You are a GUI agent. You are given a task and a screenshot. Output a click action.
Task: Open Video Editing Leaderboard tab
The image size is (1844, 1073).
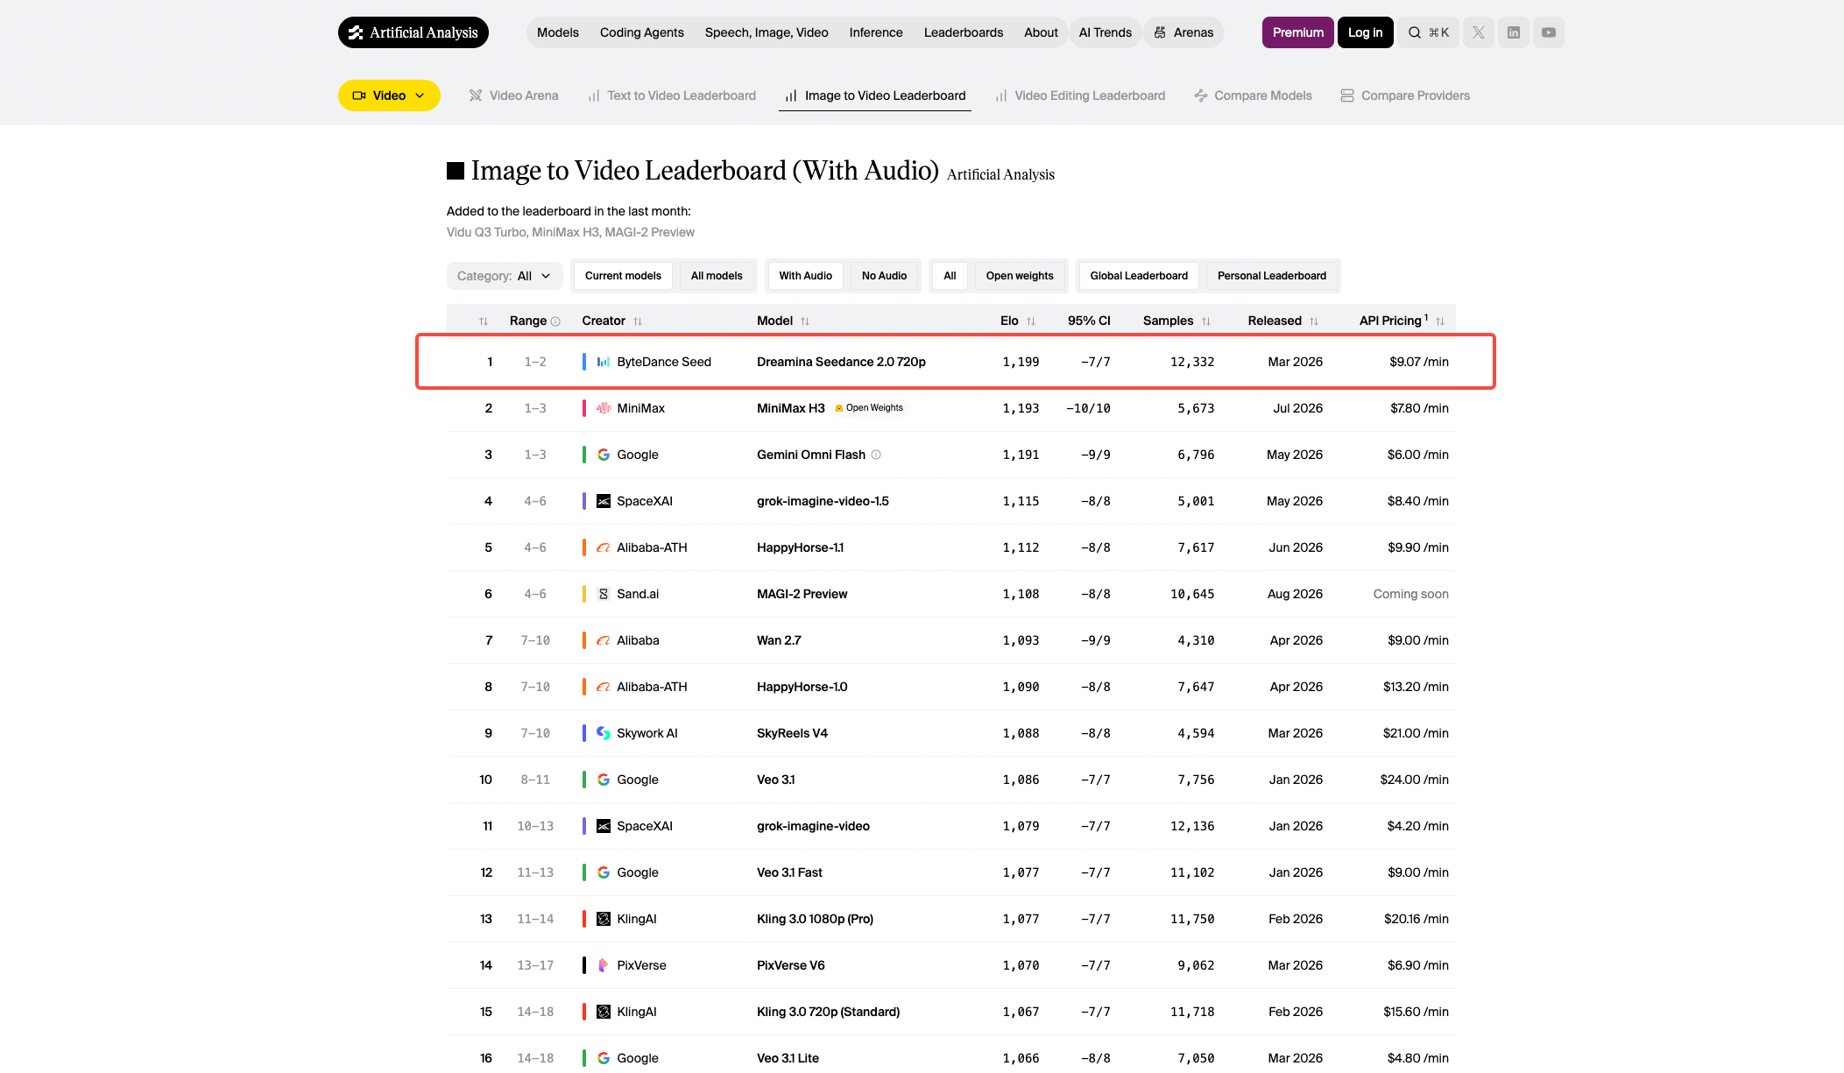1080,95
